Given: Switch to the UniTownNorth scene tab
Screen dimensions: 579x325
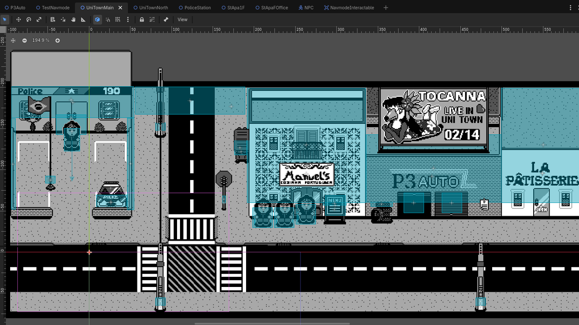Looking at the screenshot, I should [x=151, y=8].
